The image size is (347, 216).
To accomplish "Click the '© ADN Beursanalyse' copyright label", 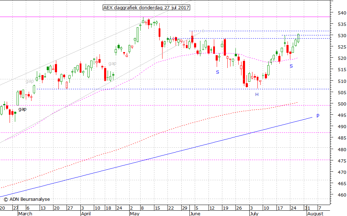I will (x=27, y=199).
